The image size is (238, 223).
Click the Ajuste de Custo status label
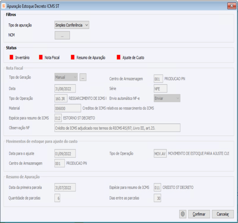click(x=133, y=57)
